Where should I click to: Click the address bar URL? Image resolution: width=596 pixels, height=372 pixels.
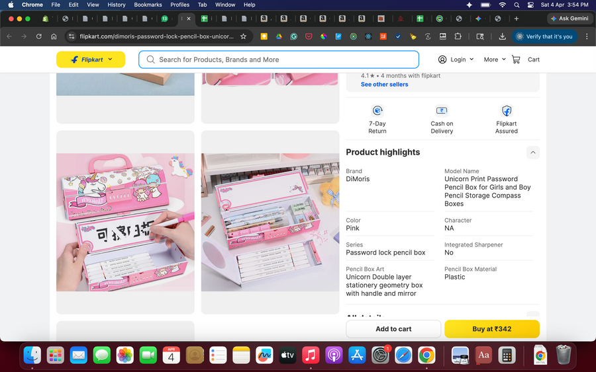point(156,36)
